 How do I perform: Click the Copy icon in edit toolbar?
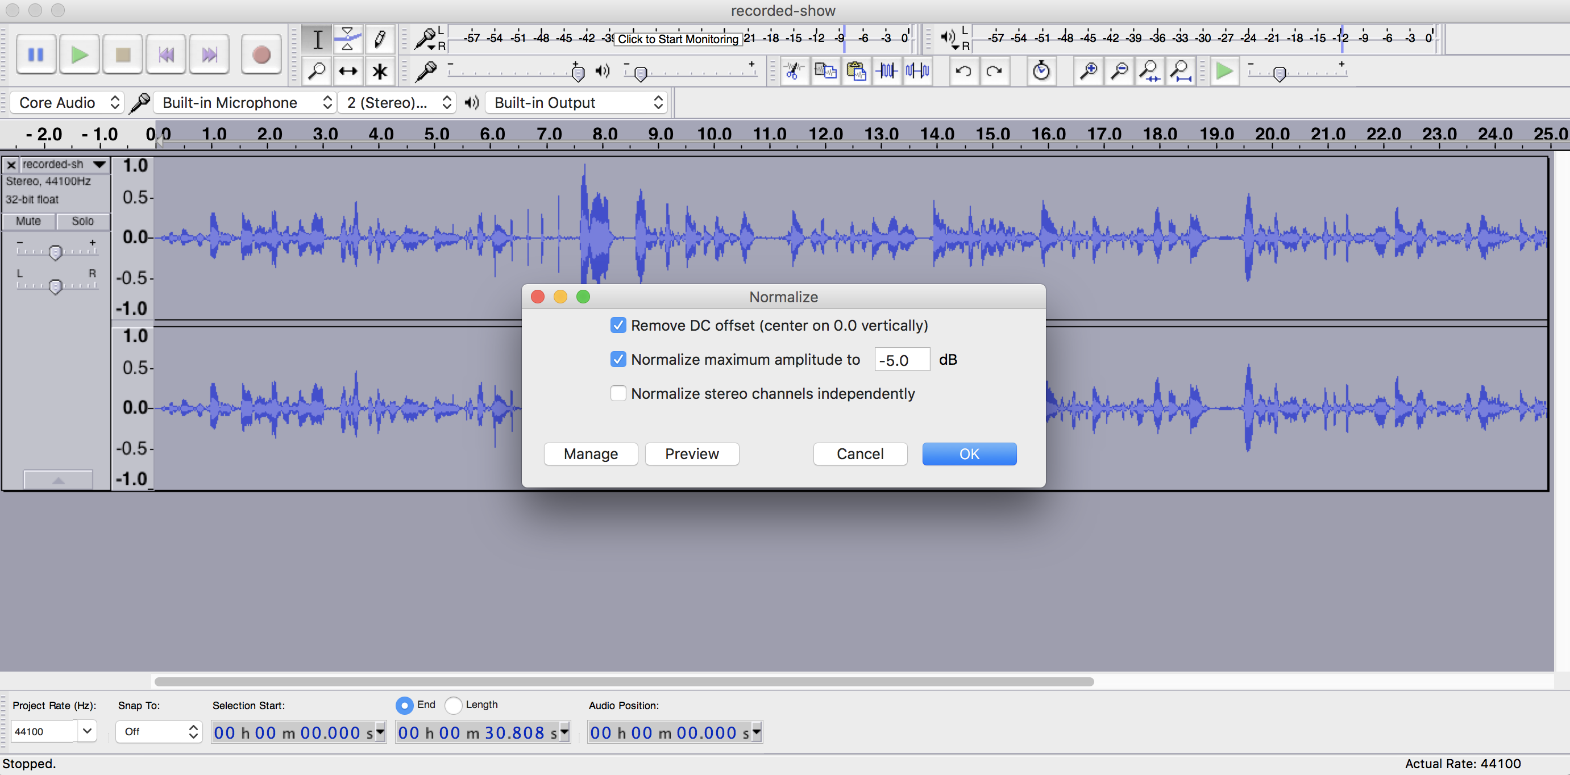825,71
